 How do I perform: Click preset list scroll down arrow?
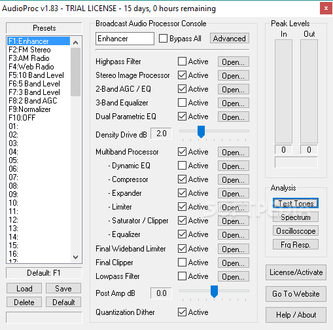(75, 257)
